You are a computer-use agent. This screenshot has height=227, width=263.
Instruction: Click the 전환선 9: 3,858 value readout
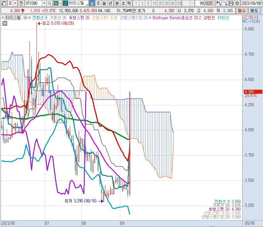227,201
